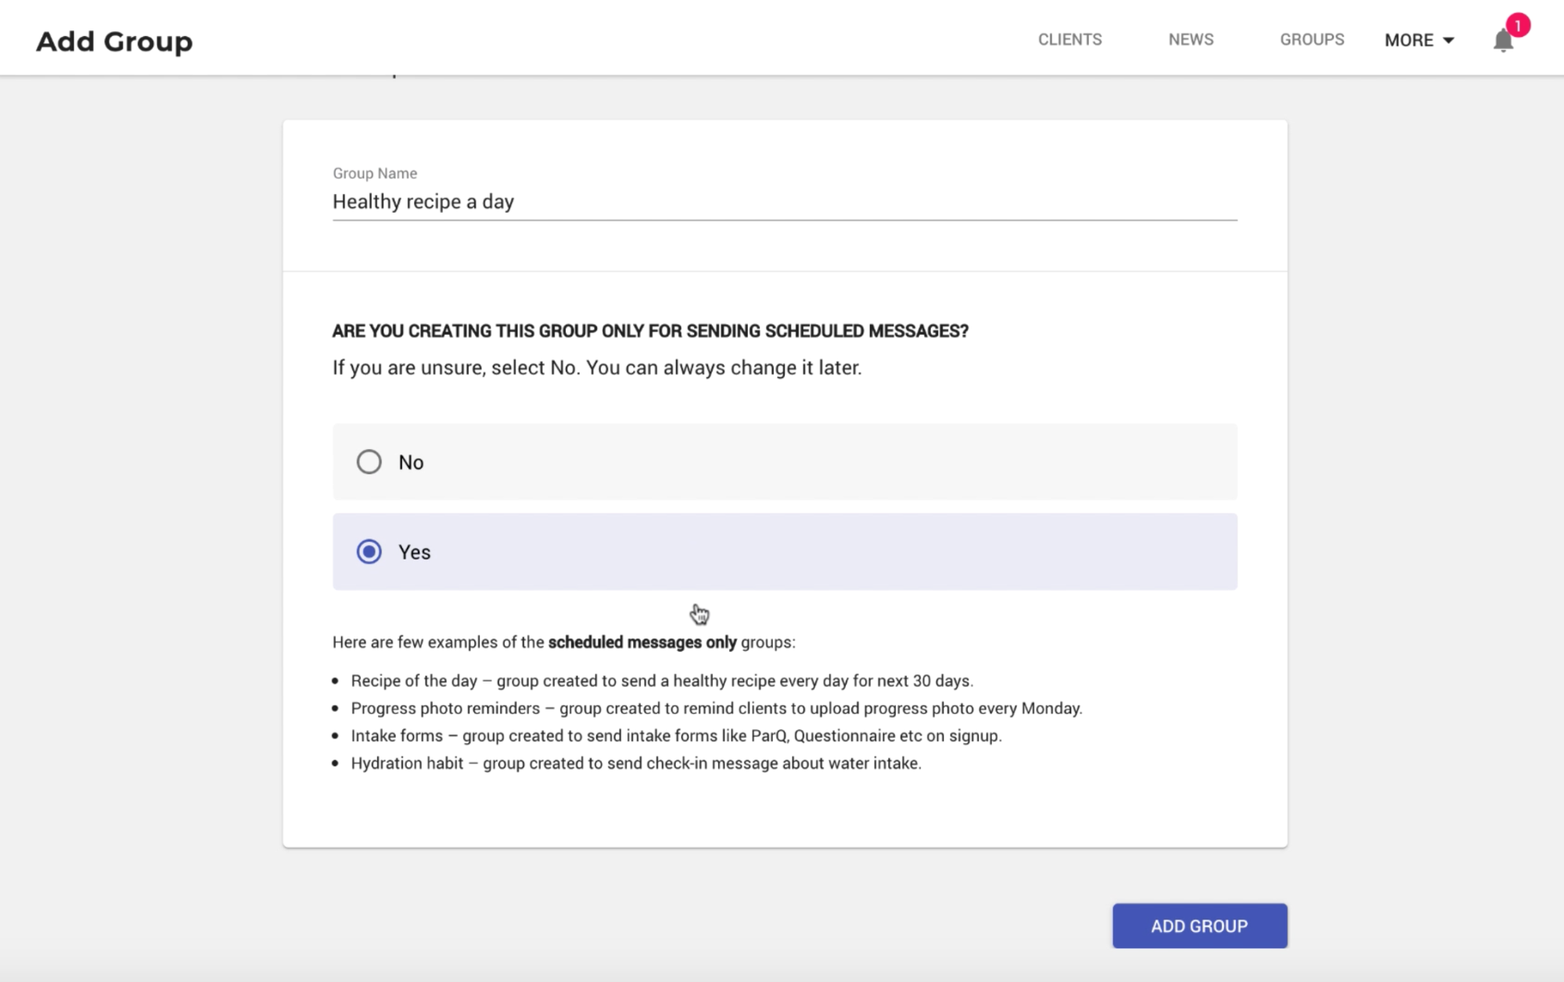Click the red notification badge showing 1
1564x982 pixels.
point(1517,25)
